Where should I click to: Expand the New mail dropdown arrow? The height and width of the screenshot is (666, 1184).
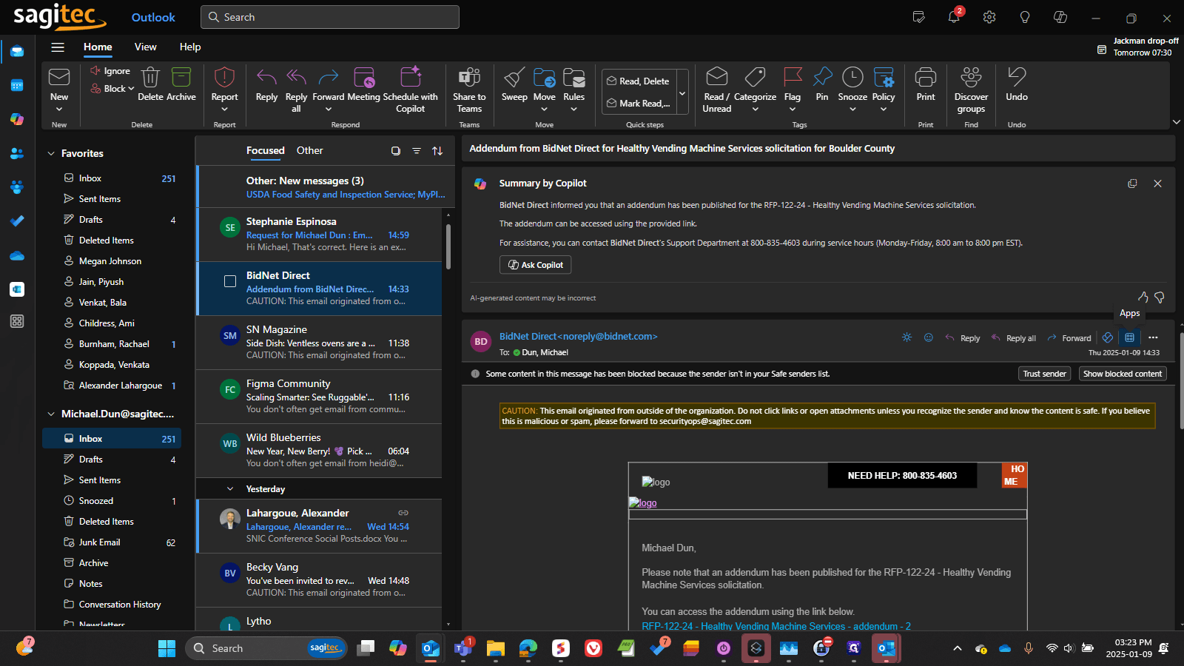59,110
